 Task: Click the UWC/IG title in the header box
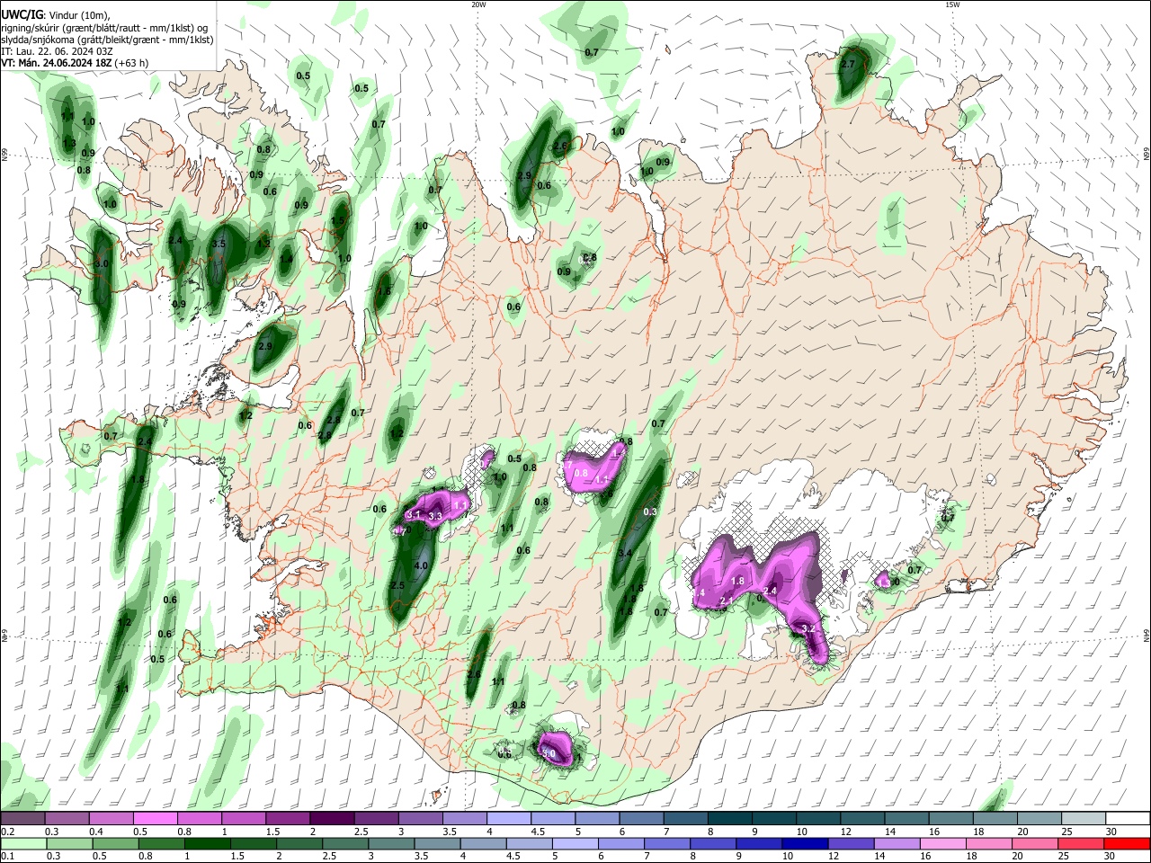click(22, 15)
